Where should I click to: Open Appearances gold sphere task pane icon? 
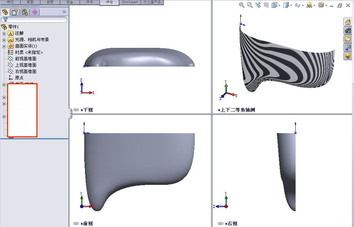pos(348,56)
